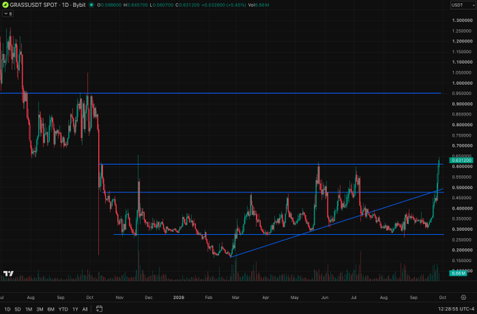Screen dimensions: 477x314
Task: Open timezone menu at 12:28:55 UTC-4
Action: click(x=456, y=309)
